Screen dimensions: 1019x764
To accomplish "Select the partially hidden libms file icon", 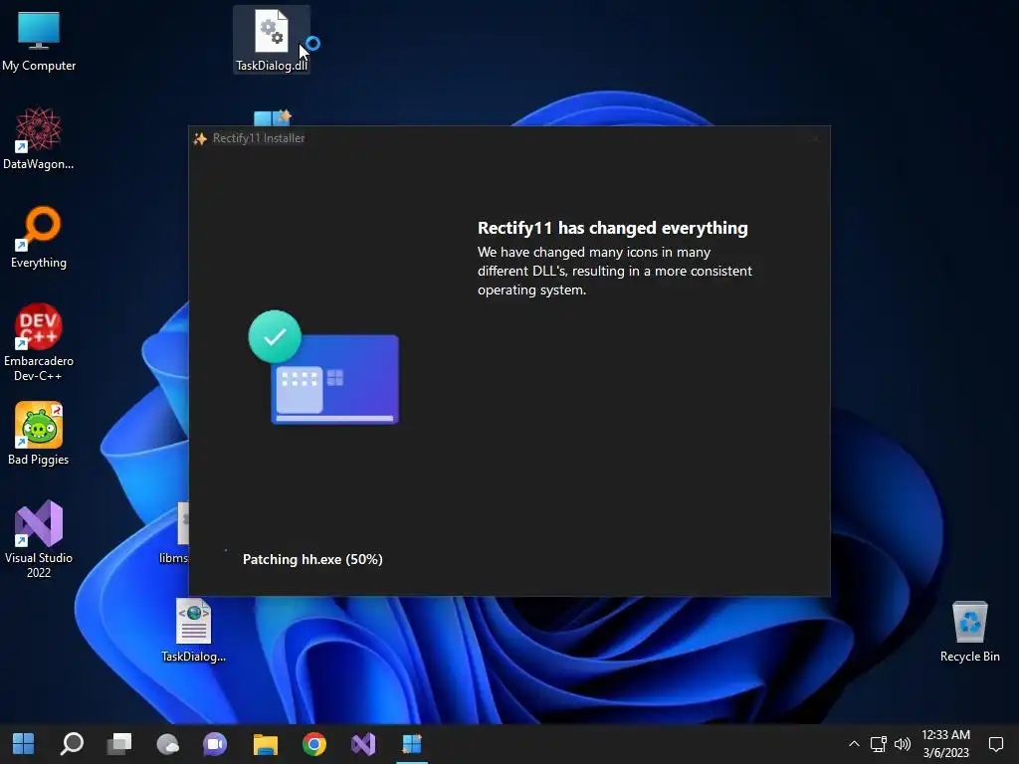I will click(175, 533).
